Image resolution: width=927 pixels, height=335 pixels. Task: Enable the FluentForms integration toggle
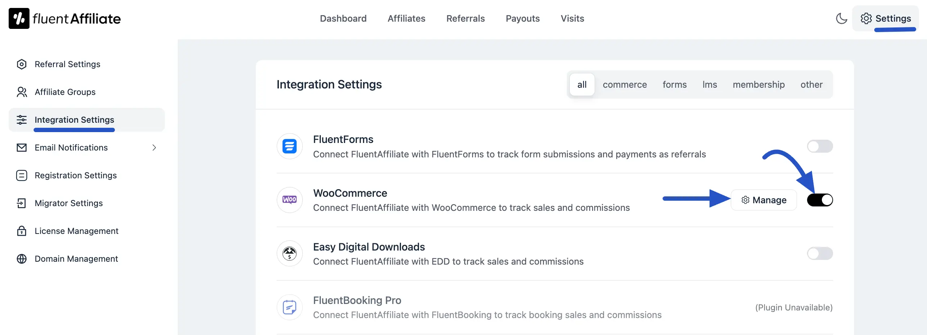click(x=819, y=146)
